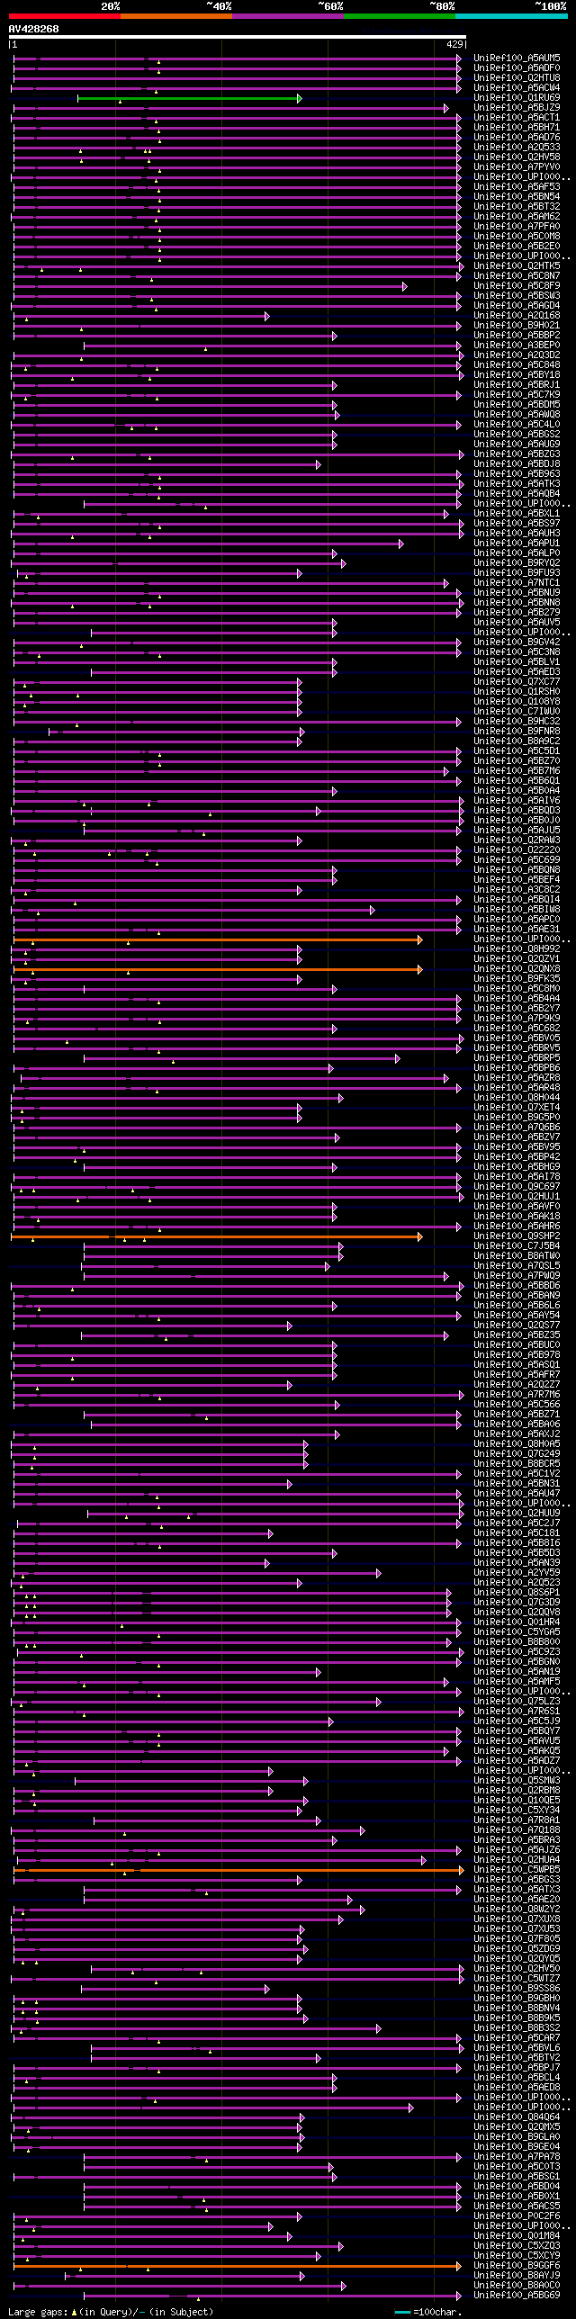Click hit label UniRef100_B9GV42
This screenshot has height=2319, width=576.
517,643
